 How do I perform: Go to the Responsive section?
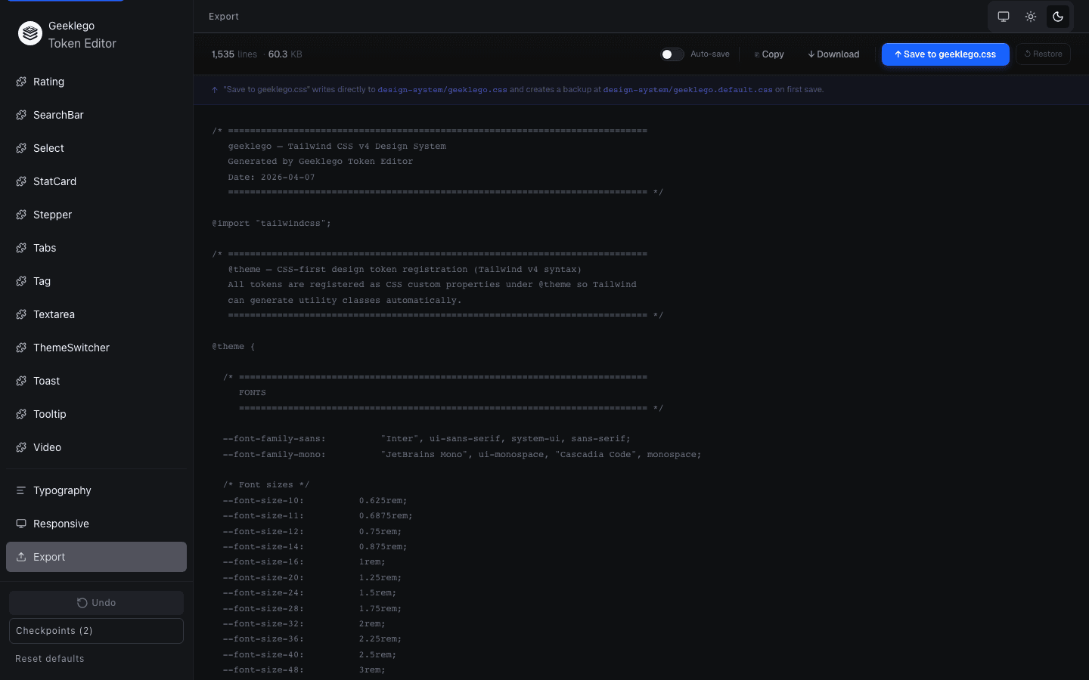click(x=96, y=524)
